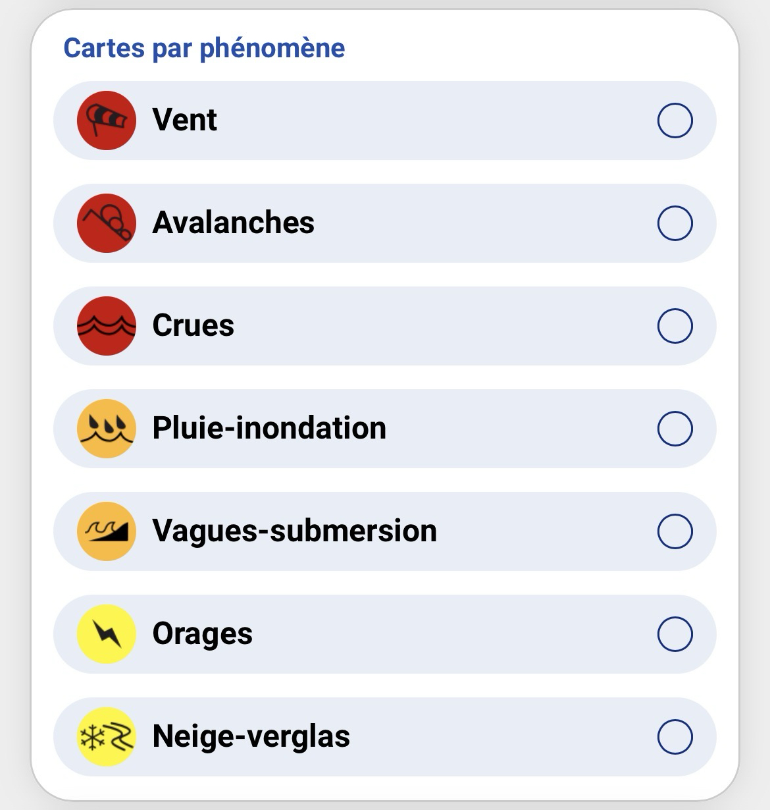
Task: Click the Neige-verglas label text
Action: coord(251,736)
